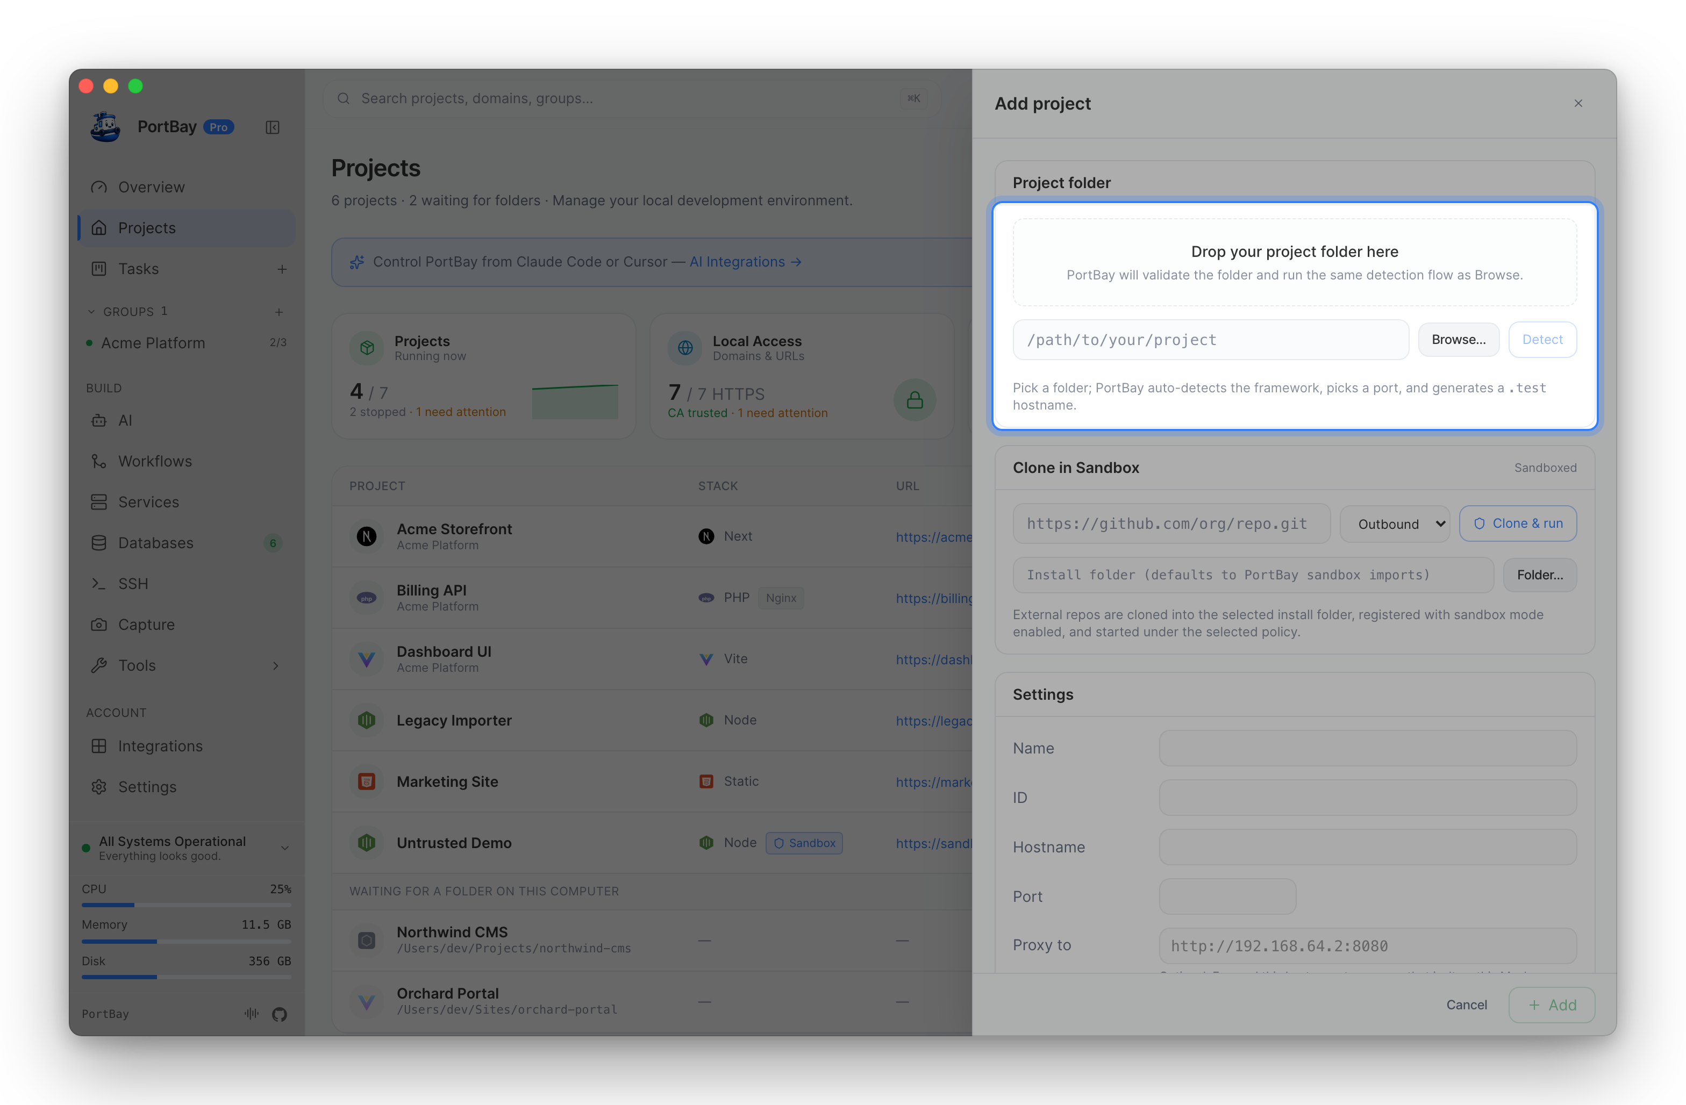Click the Detect button

[1542, 340]
